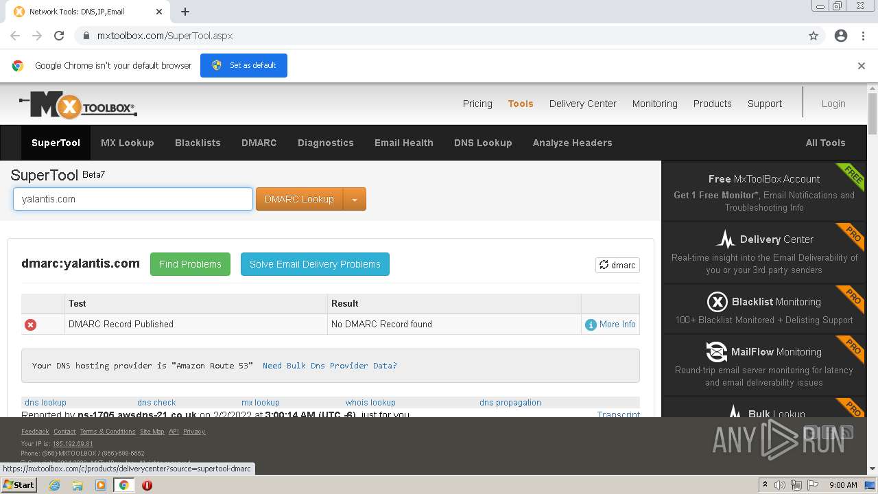Click Need Bulk Dns Provider Data link
Viewport: 878px width, 494px height.
coord(330,366)
